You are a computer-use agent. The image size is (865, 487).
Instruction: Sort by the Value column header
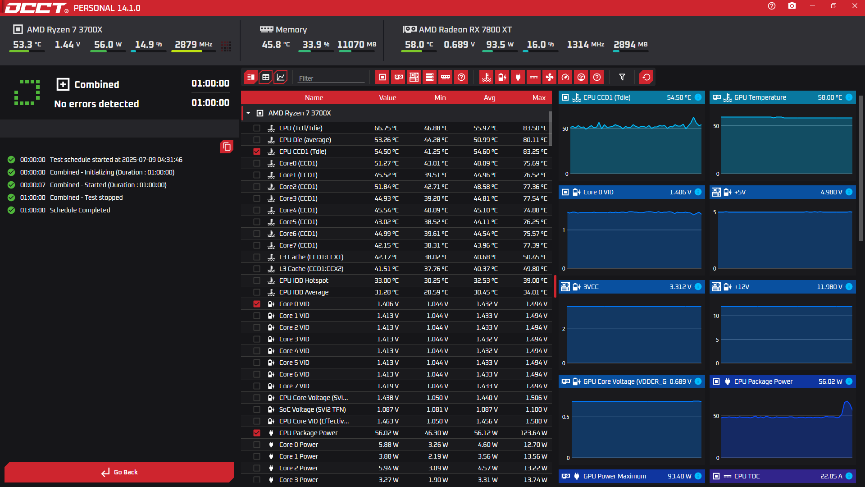[387, 98]
